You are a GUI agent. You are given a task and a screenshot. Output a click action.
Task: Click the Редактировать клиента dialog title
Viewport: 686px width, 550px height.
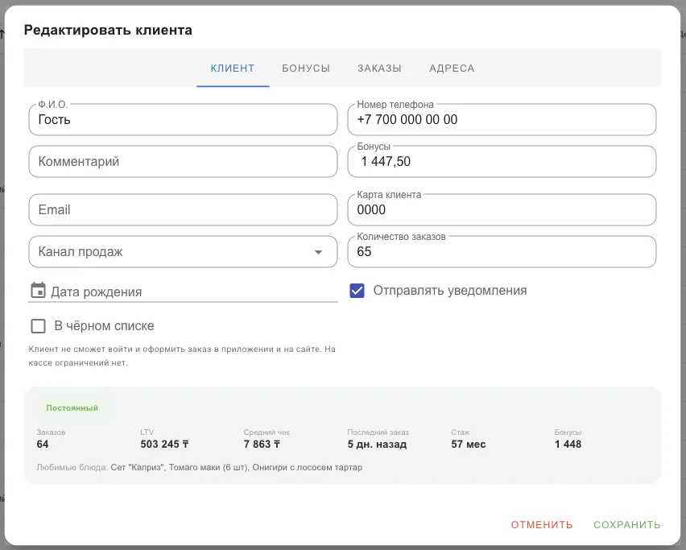(108, 30)
